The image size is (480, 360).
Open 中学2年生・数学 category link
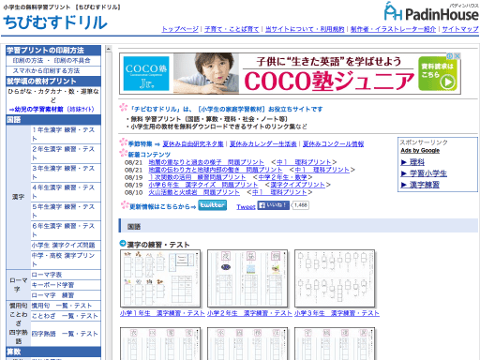282,177
